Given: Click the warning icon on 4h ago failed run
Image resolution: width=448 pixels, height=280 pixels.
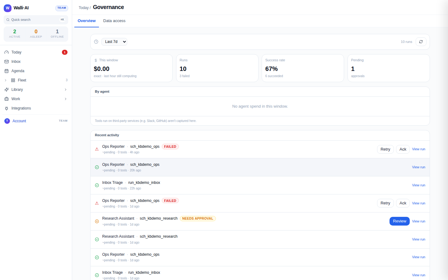Looking at the screenshot, I should pos(97,149).
